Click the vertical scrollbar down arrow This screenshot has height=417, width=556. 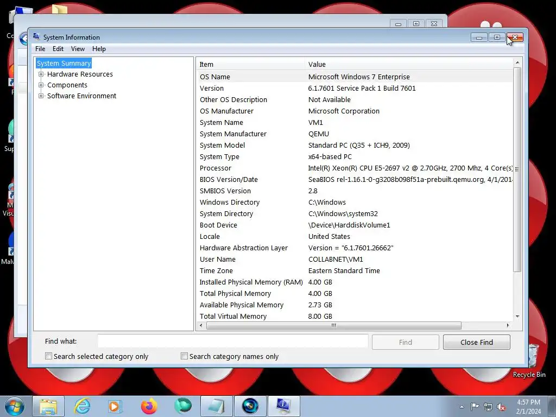click(517, 317)
